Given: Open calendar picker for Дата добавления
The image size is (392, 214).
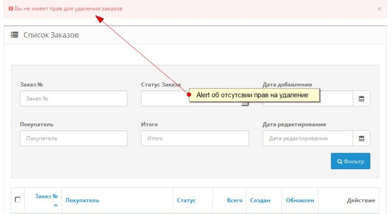Looking at the screenshot, I should click(361, 99).
